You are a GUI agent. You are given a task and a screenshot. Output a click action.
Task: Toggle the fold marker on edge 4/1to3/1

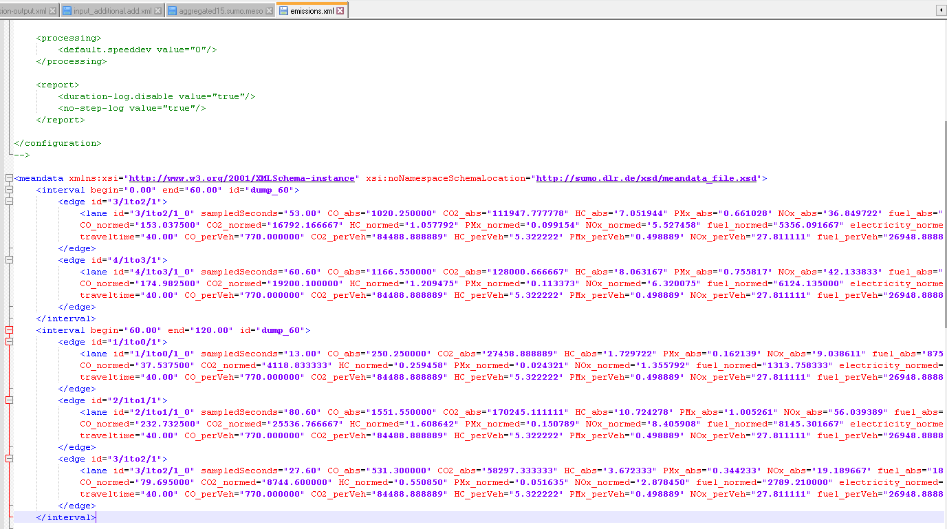coord(9,260)
